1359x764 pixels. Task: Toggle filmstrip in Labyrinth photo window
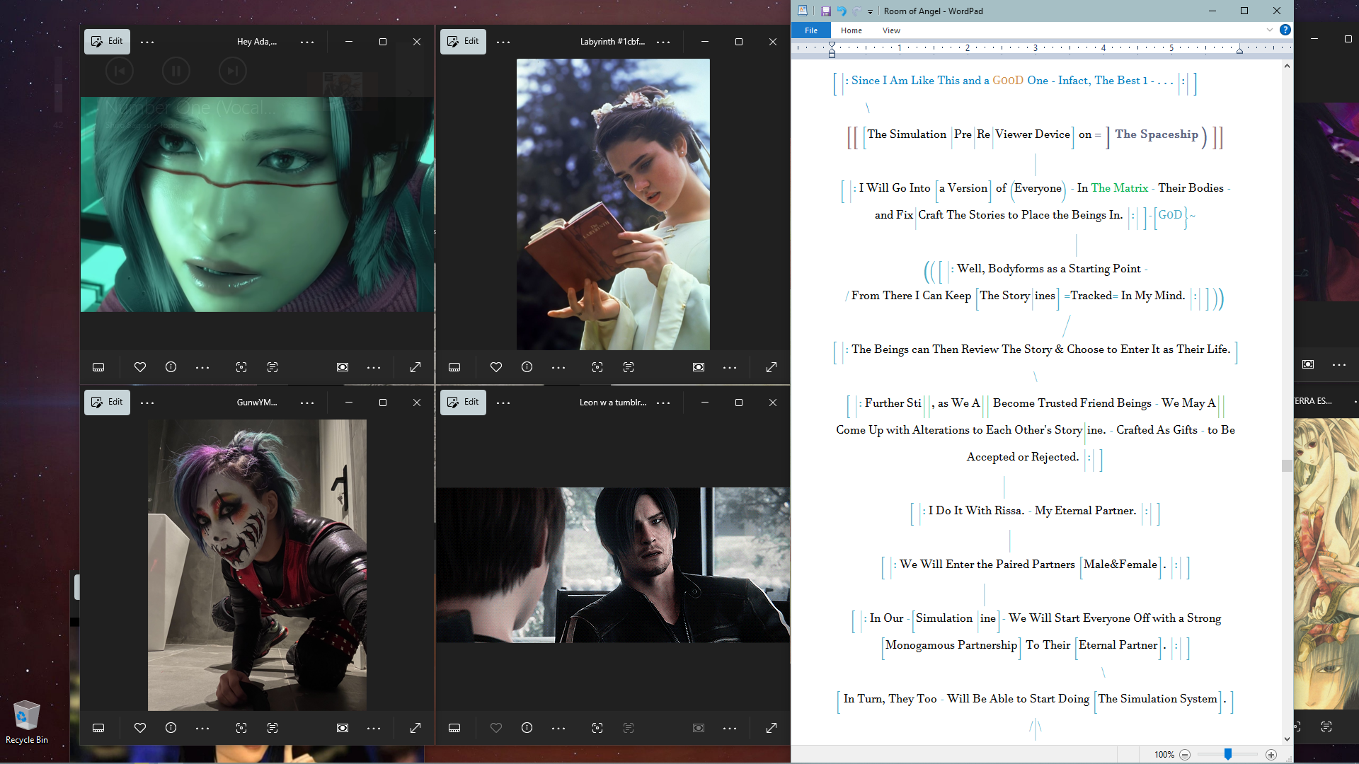[x=454, y=367]
